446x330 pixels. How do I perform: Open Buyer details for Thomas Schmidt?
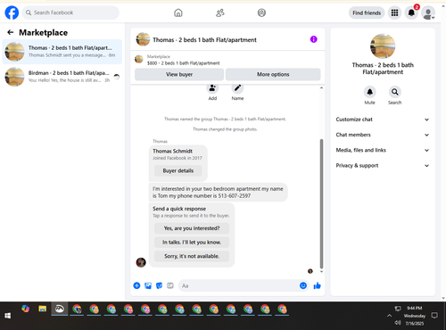point(178,170)
